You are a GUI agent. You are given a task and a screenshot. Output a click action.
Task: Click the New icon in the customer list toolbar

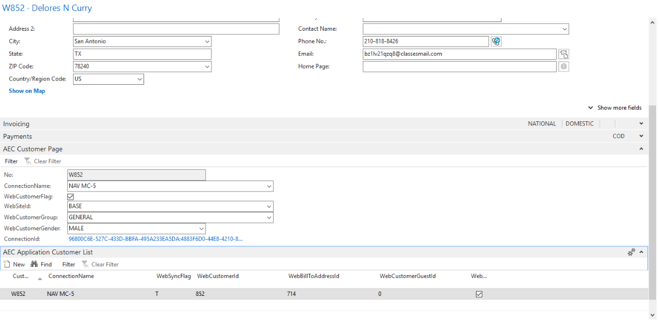point(8,265)
